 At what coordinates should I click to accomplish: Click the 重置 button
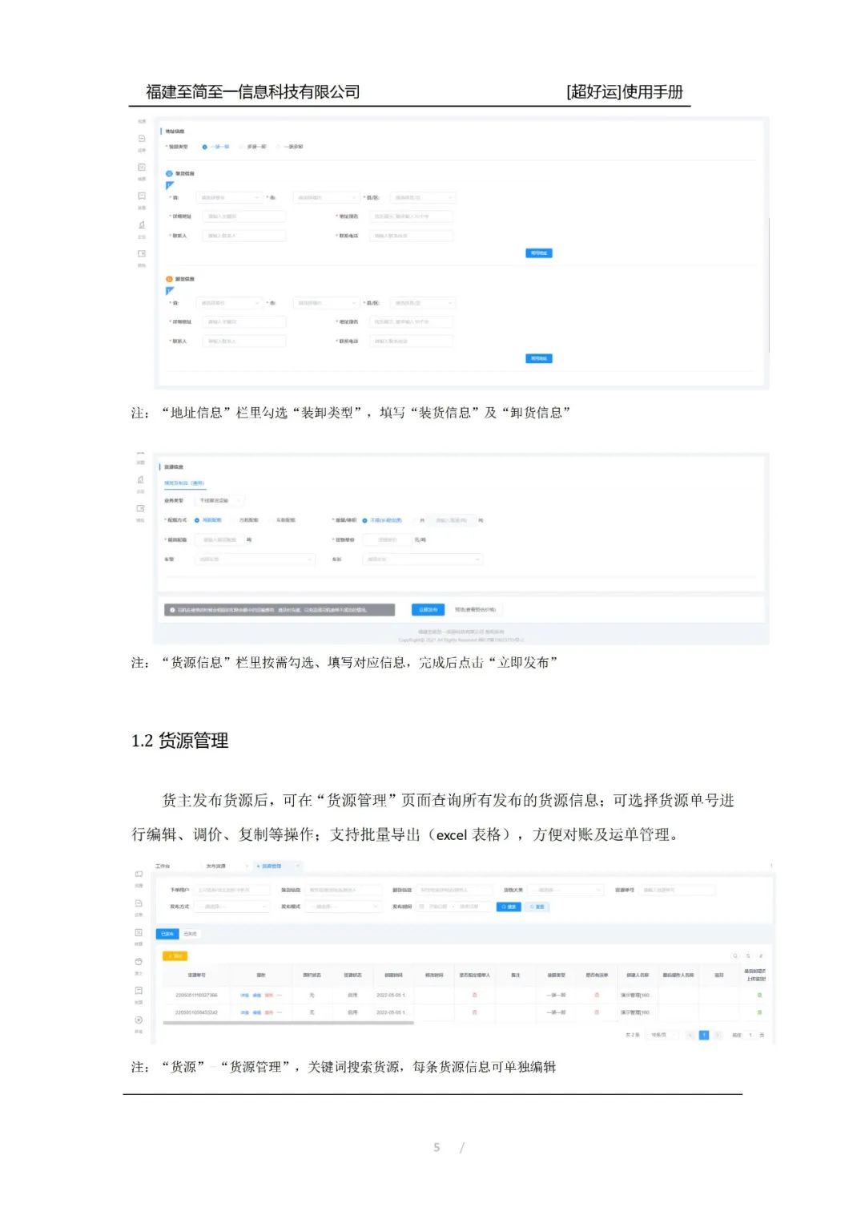tap(537, 907)
